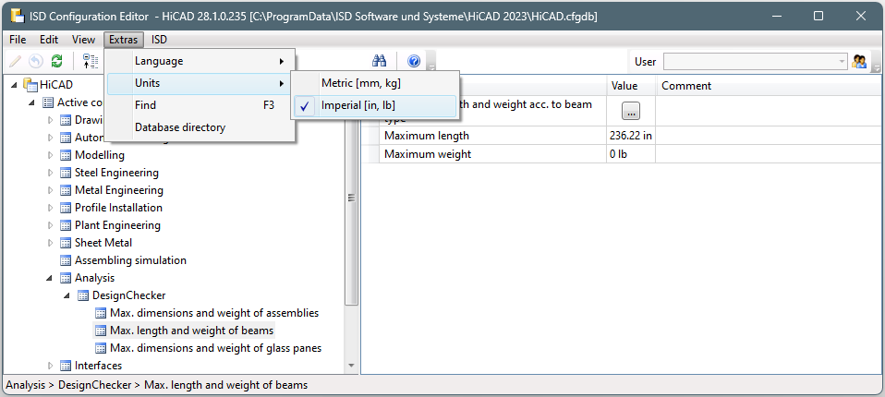The width and height of the screenshot is (885, 397).
Task: Expand the Metal Engineering node
Action: tap(50, 190)
